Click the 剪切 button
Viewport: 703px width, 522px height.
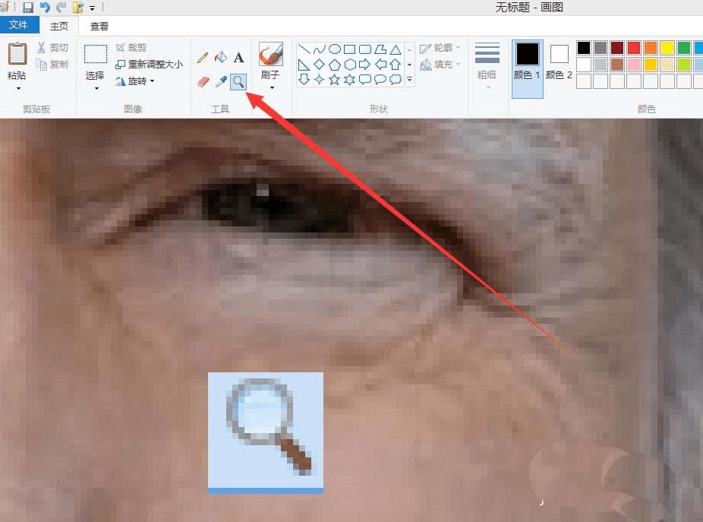point(53,48)
